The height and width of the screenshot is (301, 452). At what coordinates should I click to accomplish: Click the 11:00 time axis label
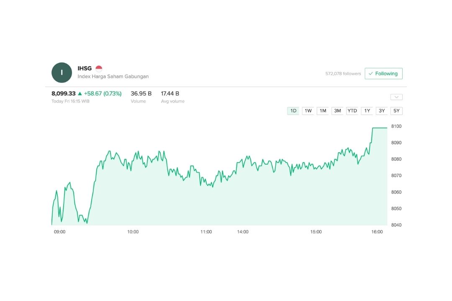click(x=206, y=232)
